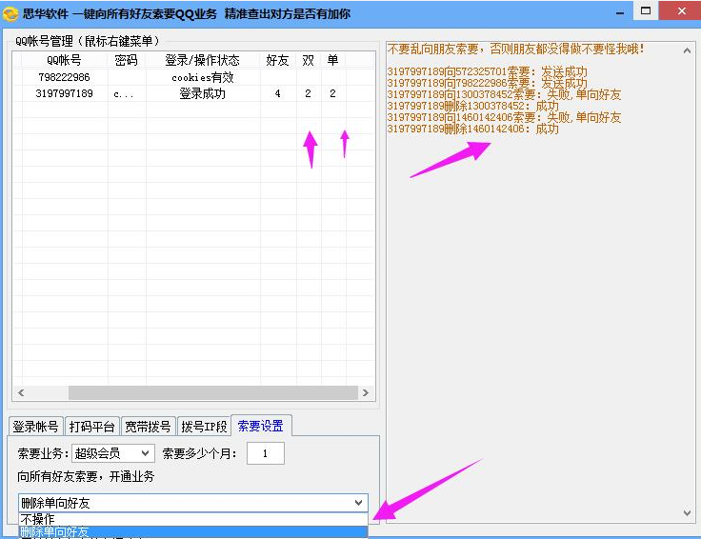Click account list scroll-right arrow
Viewport: 701px width, 539px height.
pos(366,392)
